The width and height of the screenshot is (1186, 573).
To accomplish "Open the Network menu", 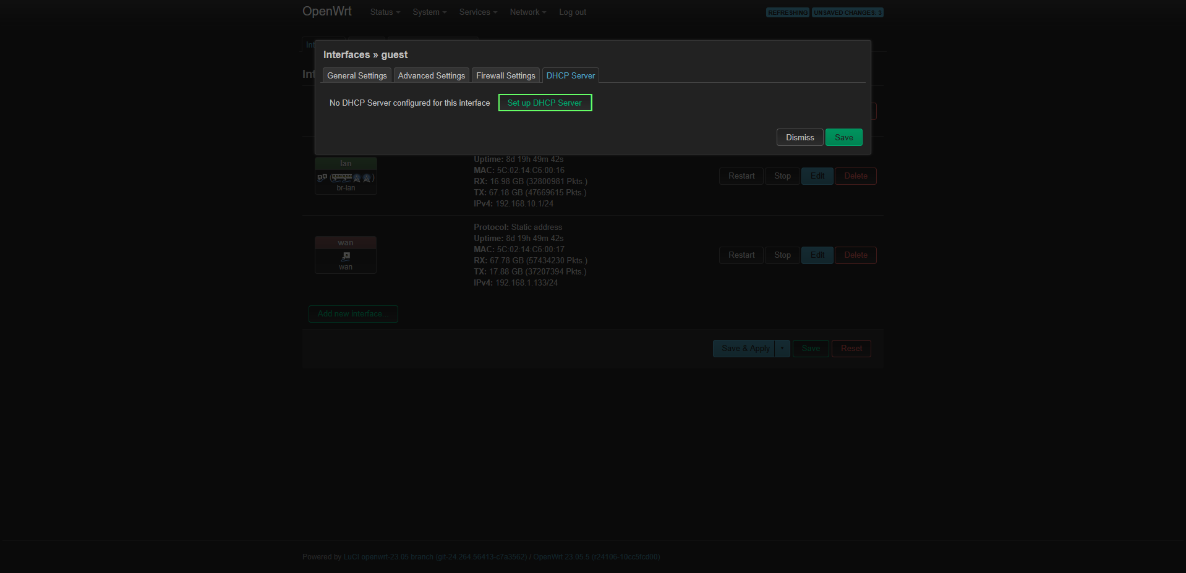I will tap(527, 12).
